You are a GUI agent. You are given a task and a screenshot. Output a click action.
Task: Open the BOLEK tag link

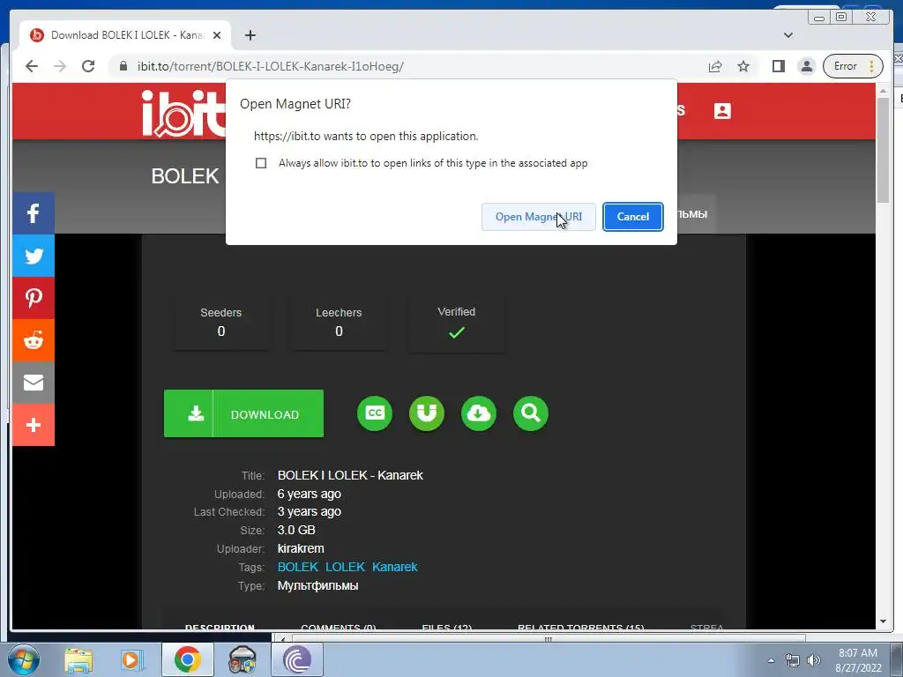click(298, 567)
